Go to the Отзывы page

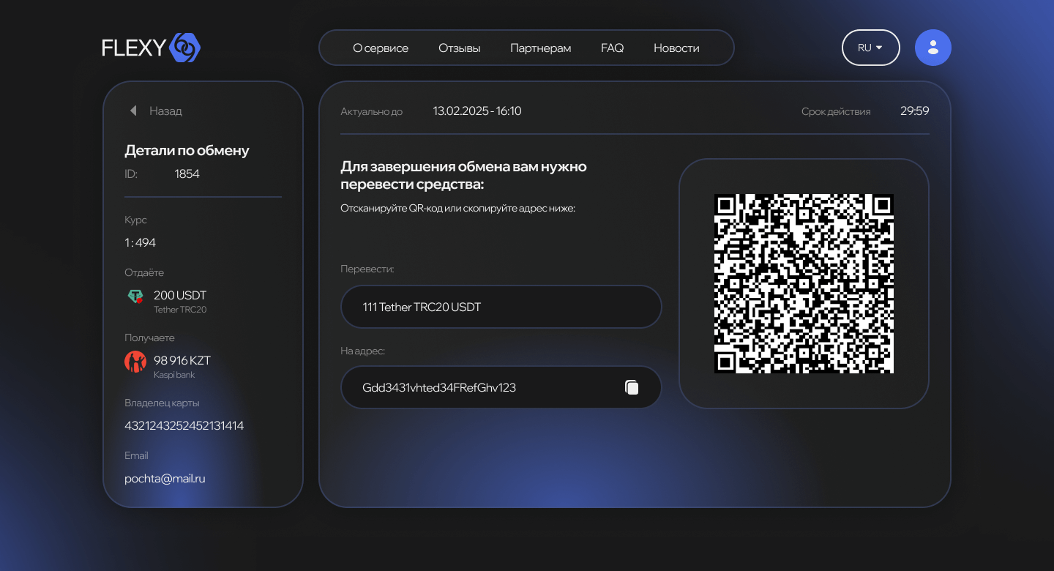tap(460, 48)
